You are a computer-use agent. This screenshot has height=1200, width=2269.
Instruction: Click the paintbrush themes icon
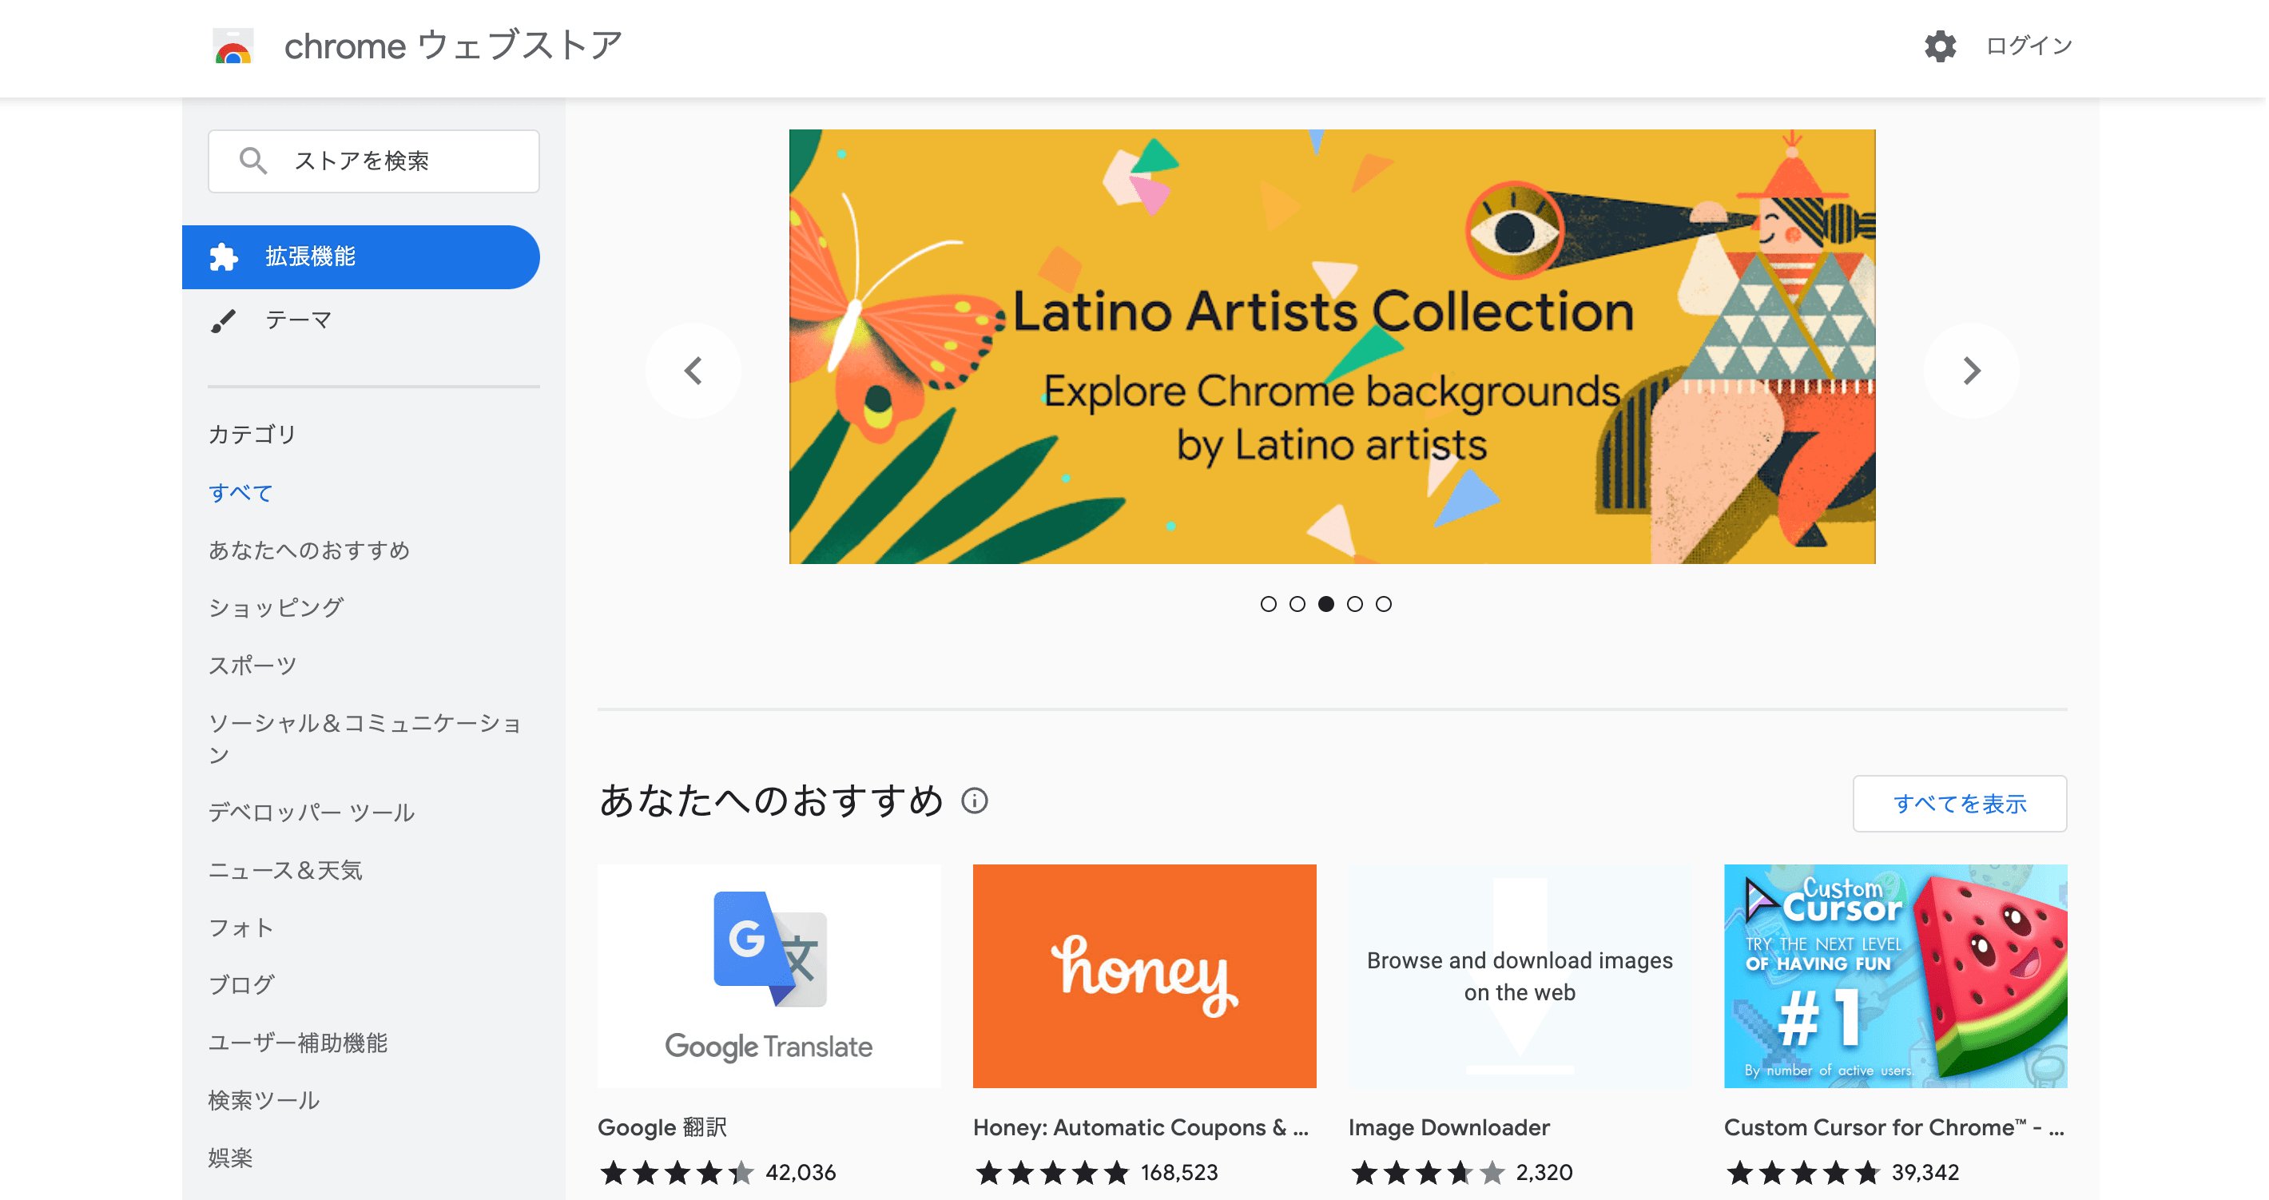224,320
